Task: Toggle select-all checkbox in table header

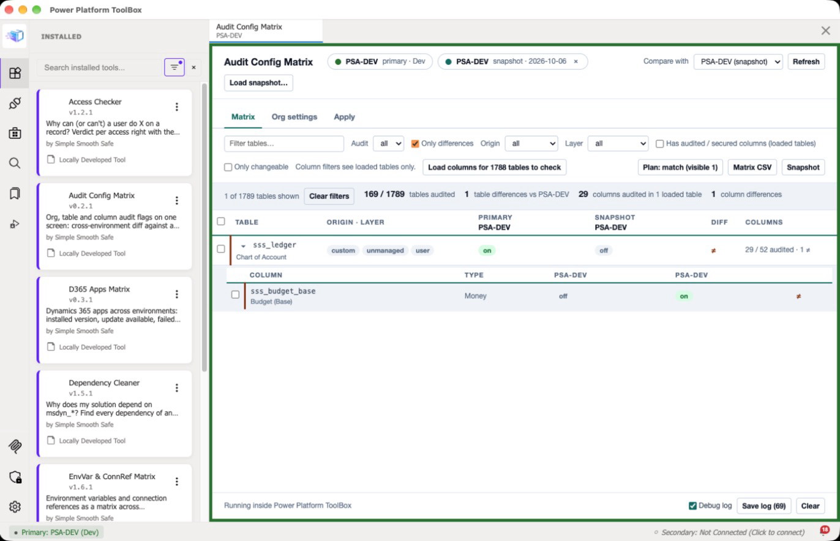Action: [221, 222]
